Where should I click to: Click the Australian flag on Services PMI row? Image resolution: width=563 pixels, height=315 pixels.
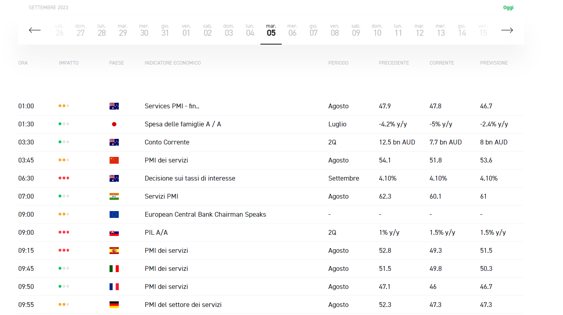pos(114,106)
